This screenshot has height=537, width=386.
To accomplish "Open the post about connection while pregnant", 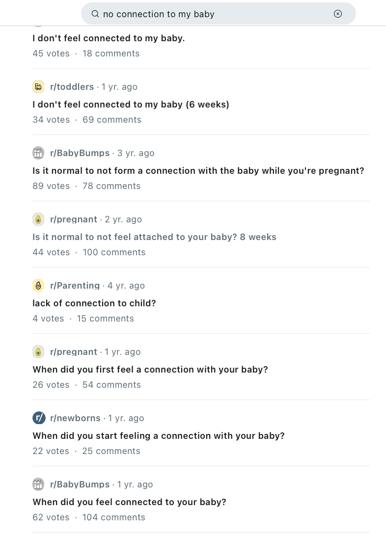I will [x=198, y=170].
